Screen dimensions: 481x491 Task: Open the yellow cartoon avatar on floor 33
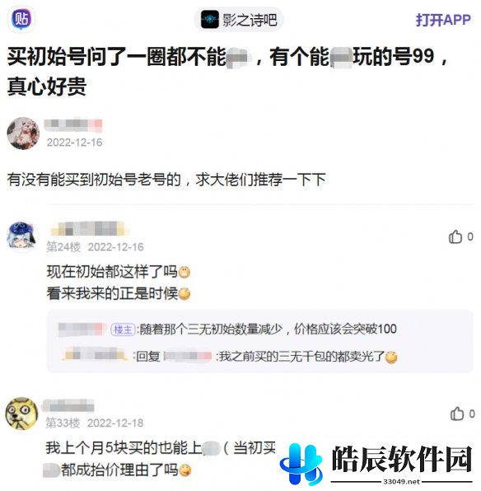pyautogui.click(x=21, y=414)
